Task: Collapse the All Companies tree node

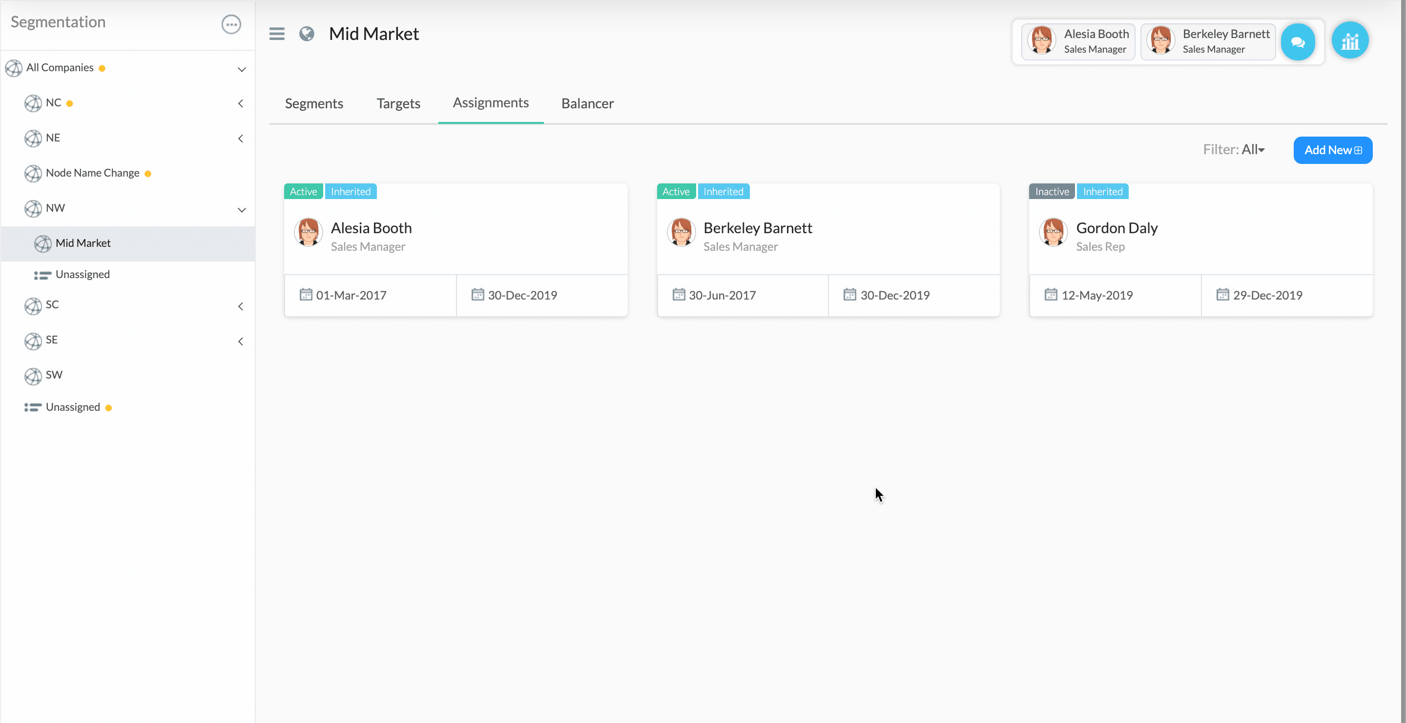Action: pos(242,69)
